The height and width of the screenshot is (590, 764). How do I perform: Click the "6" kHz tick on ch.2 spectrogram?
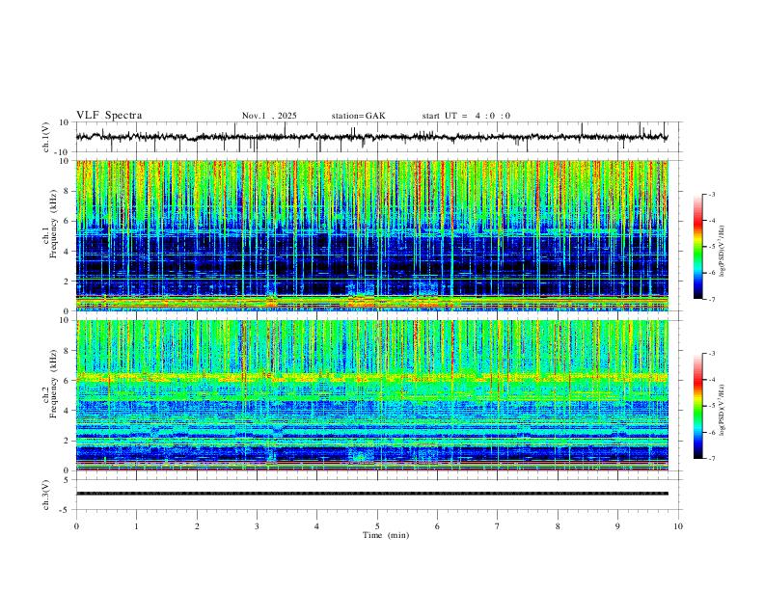pyautogui.click(x=68, y=381)
